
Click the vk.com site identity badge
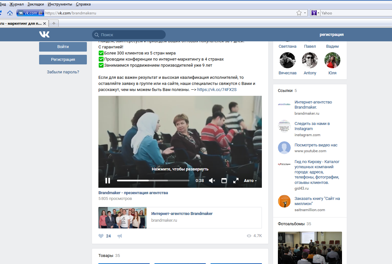(30, 13)
